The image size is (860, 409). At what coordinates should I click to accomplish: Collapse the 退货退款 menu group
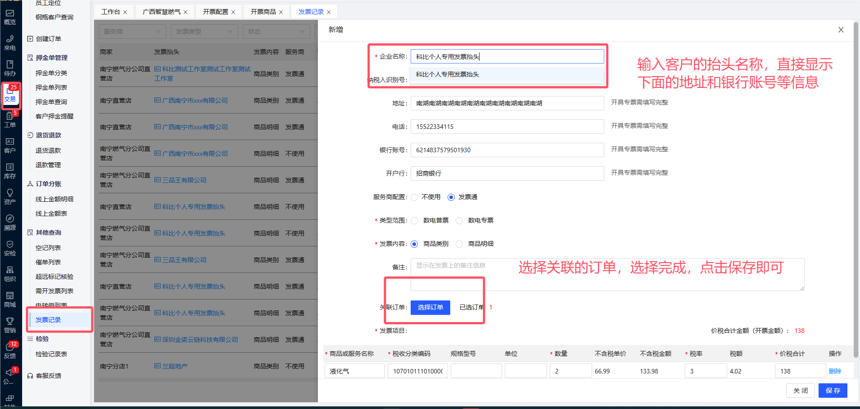(x=48, y=135)
